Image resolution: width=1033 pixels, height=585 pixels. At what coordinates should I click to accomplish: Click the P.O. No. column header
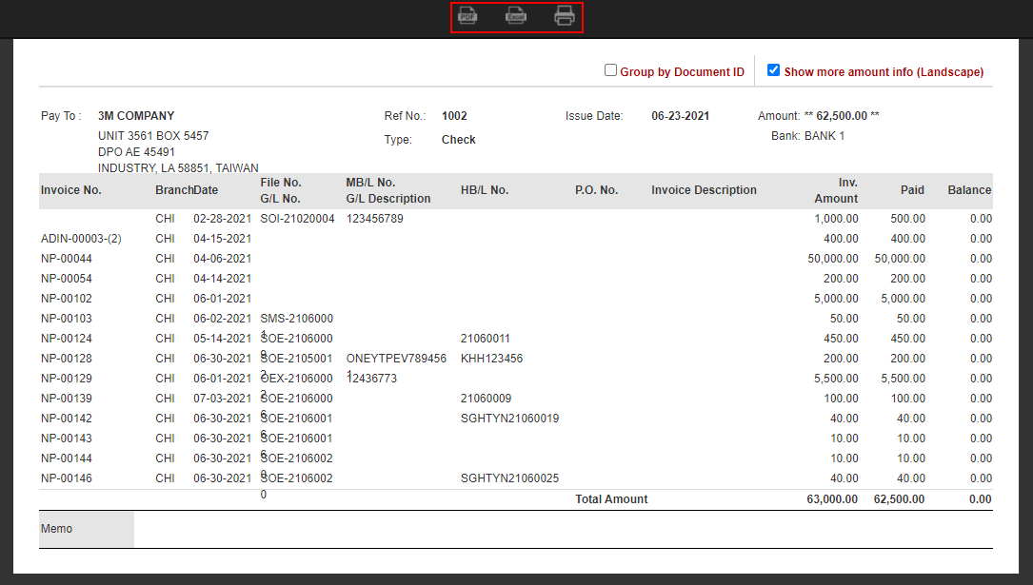tap(596, 190)
